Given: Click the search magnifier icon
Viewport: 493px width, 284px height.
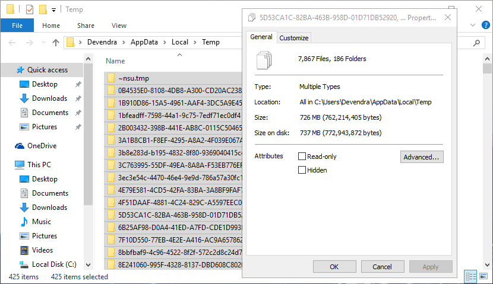Looking at the screenshot, I should (x=476, y=43).
